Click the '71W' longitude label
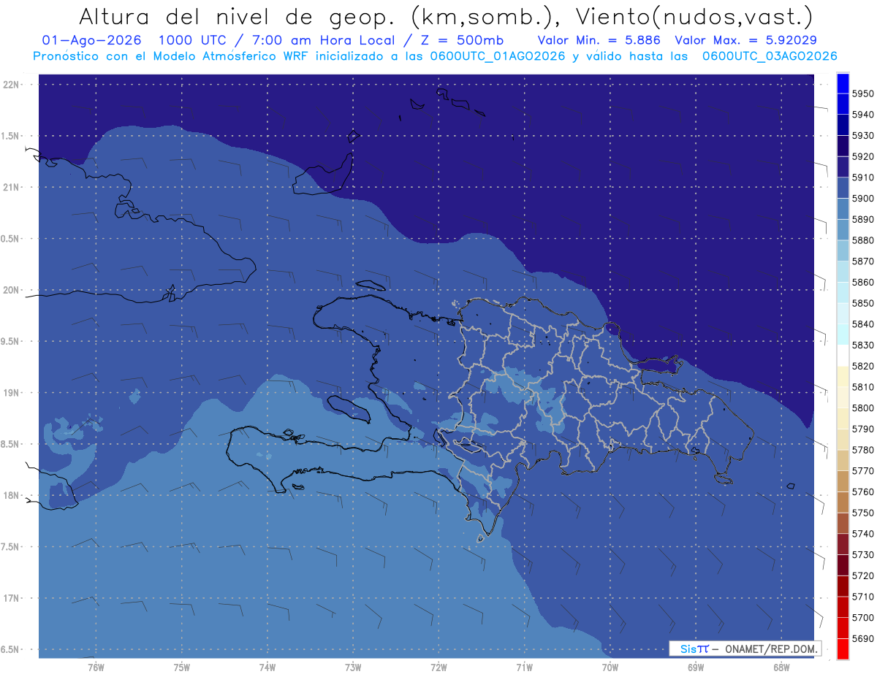Viewport: 877px width, 677px height. [x=524, y=666]
